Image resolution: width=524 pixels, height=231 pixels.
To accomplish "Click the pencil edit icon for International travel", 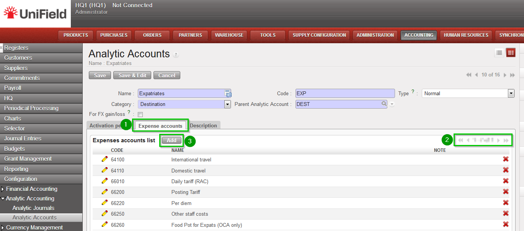I will click(104, 159).
